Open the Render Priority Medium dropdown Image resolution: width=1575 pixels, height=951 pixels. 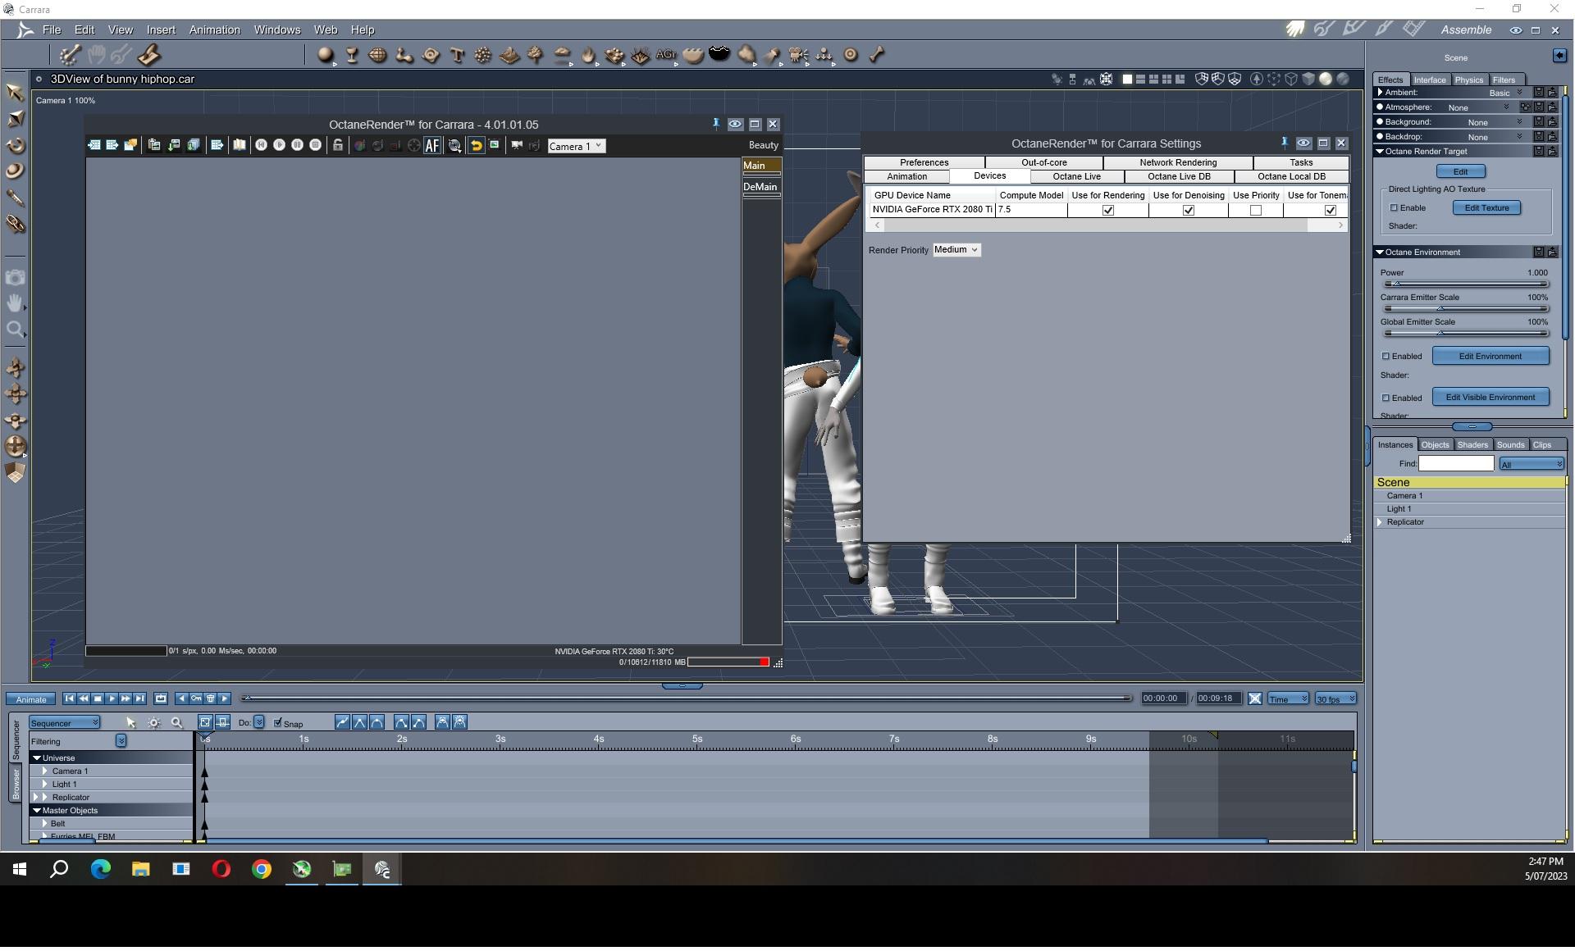(x=956, y=250)
